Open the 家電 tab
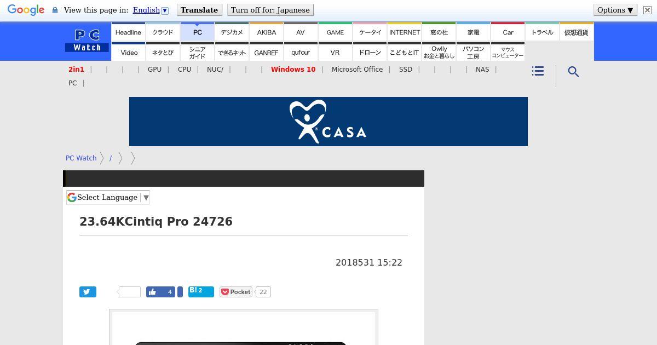 tap(473, 32)
